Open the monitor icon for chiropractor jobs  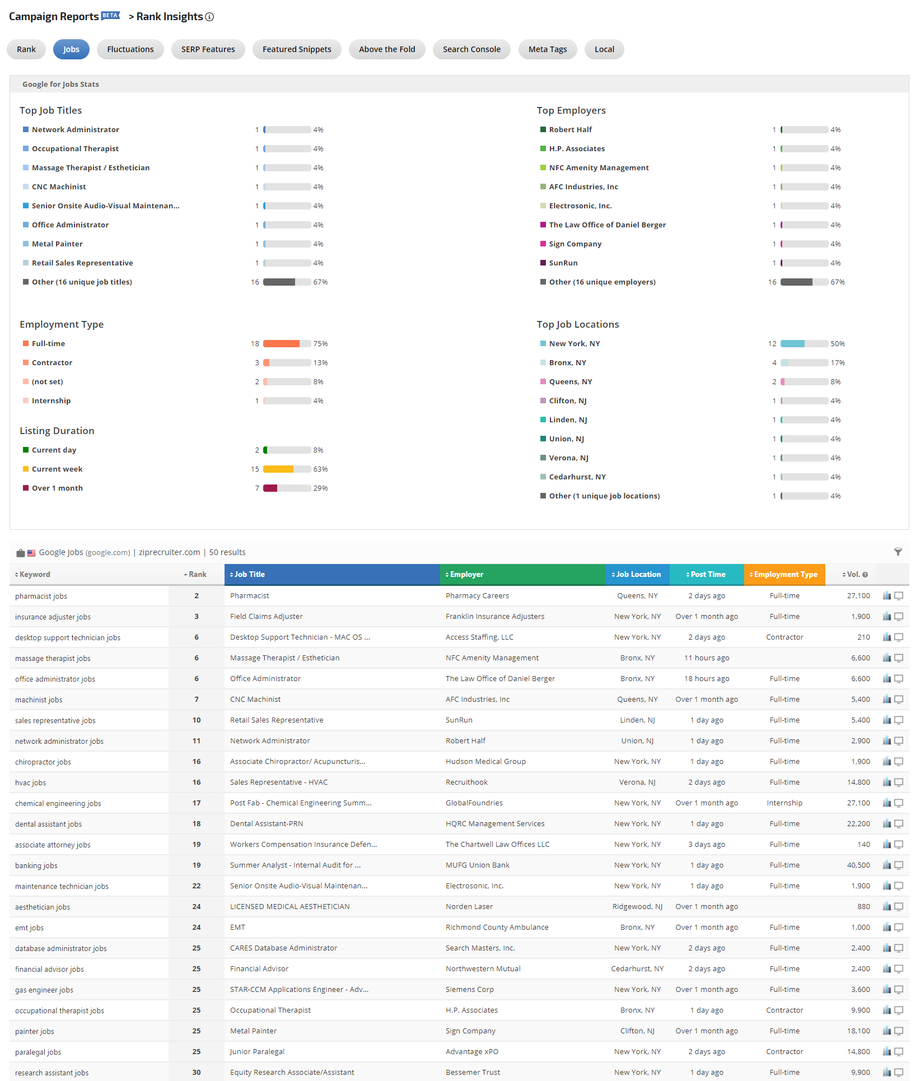tap(899, 761)
